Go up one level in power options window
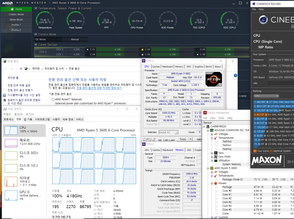 [x=21, y=68]
